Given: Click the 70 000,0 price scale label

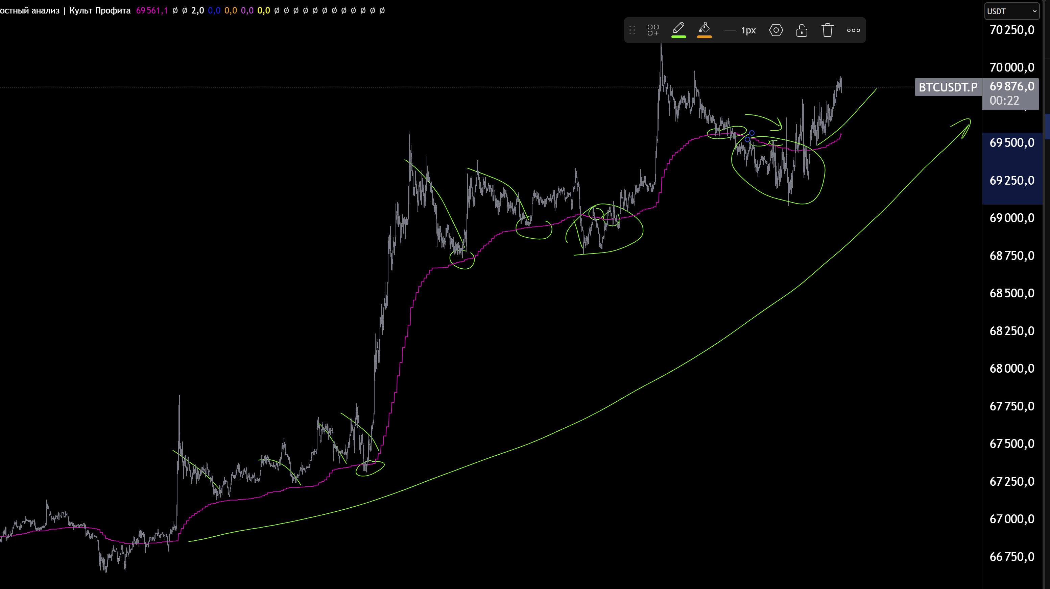Looking at the screenshot, I should pos(1012,67).
